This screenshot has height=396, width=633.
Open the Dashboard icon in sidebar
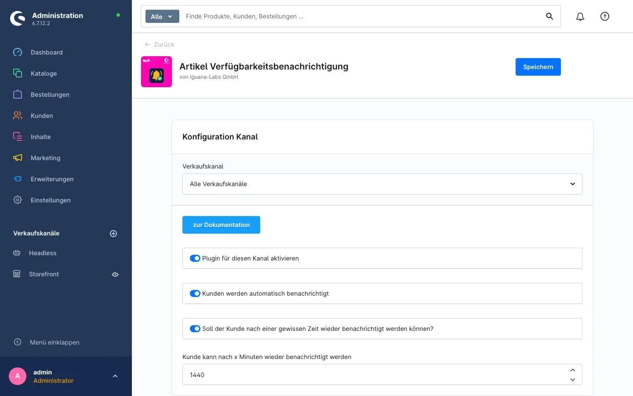point(18,52)
